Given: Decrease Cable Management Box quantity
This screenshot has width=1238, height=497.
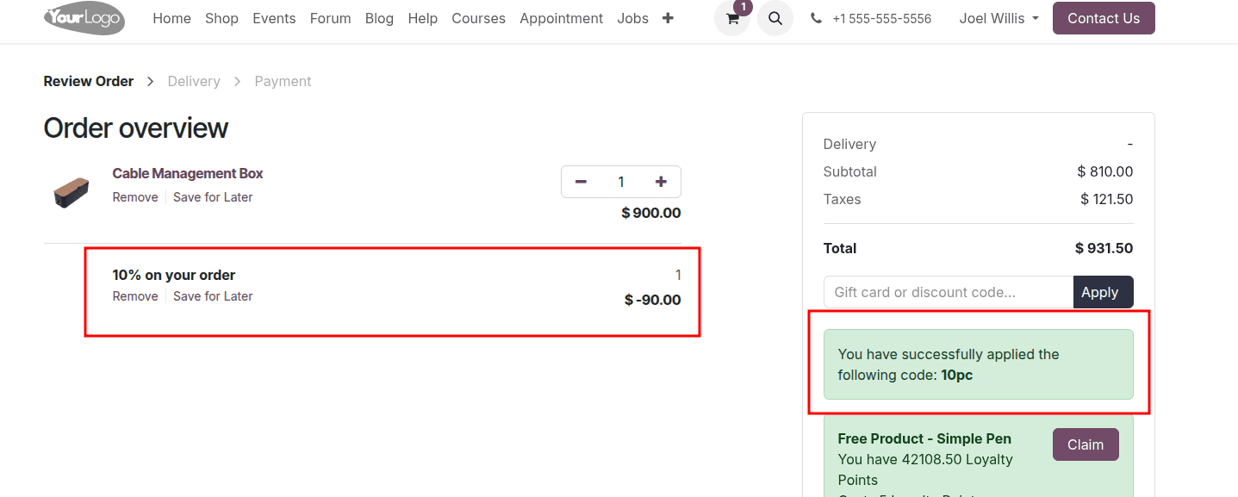Looking at the screenshot, I should coord(581,182).
